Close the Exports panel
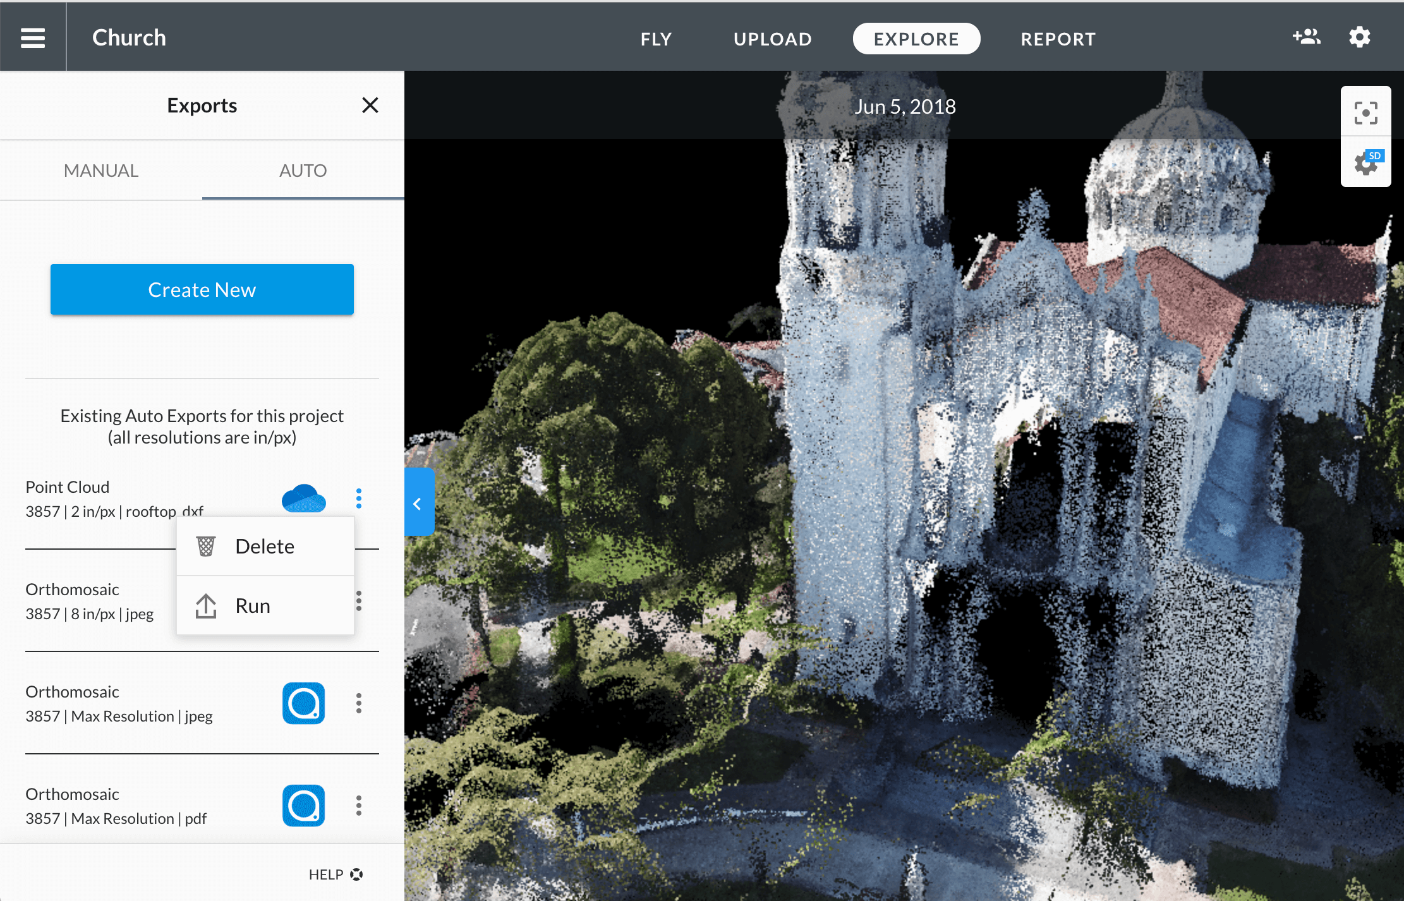The width and height of the screenshot is (1404, 901). (x=370, y=105)
